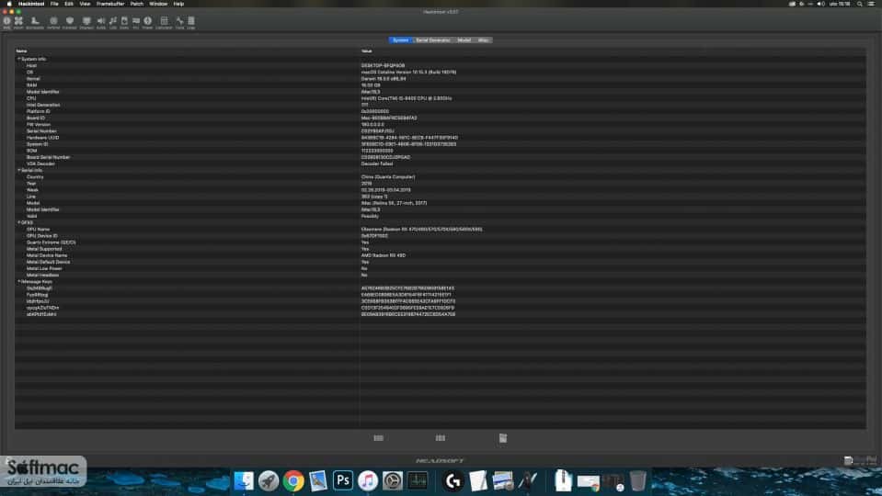Open the Window menu

pyautogui.click(x=158, y=4)
